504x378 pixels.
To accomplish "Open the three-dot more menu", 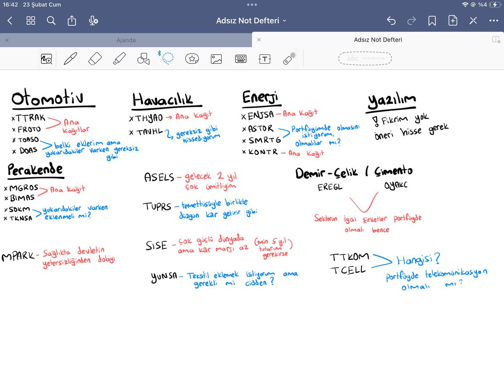I will click(x=493, y=21).
